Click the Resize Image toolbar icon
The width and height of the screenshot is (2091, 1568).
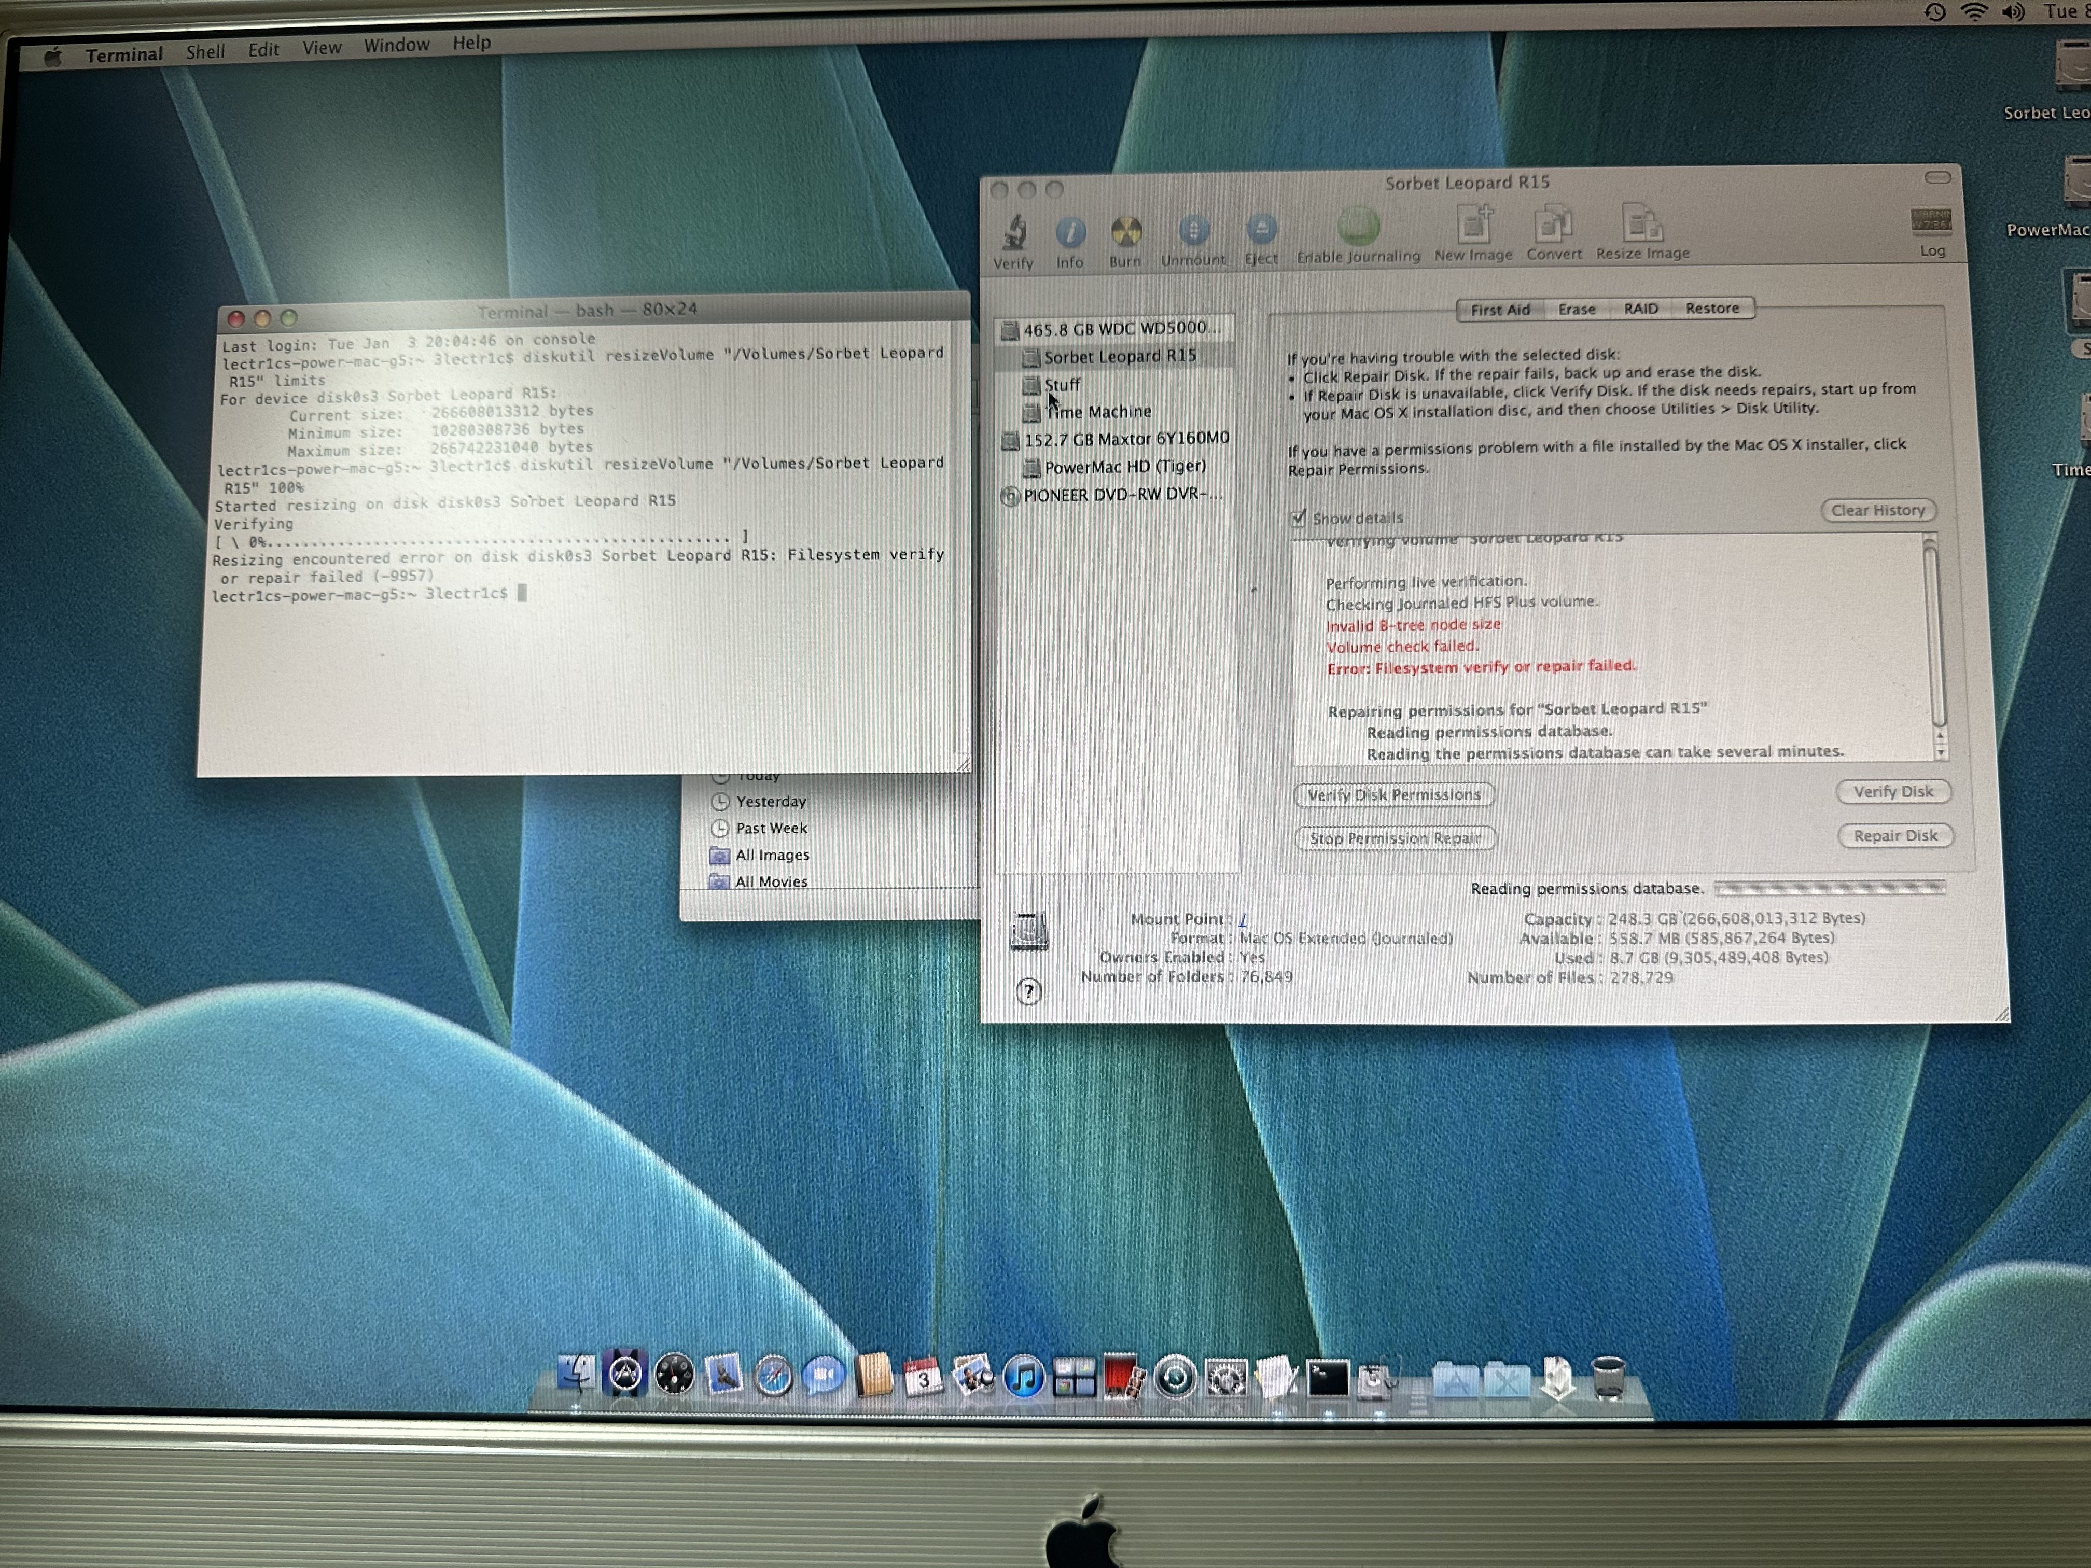tap(1642, 224)
